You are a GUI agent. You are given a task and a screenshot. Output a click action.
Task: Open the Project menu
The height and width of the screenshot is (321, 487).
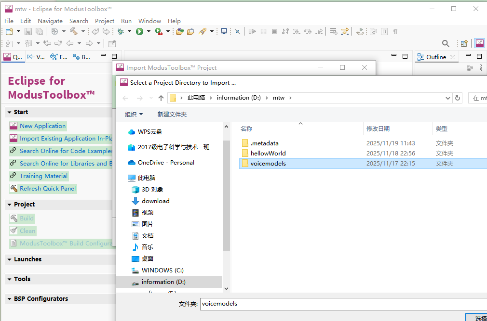coord(105,21)
